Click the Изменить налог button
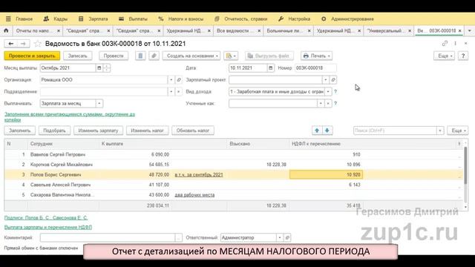475x267 pixels. click(x=147, y=131)
